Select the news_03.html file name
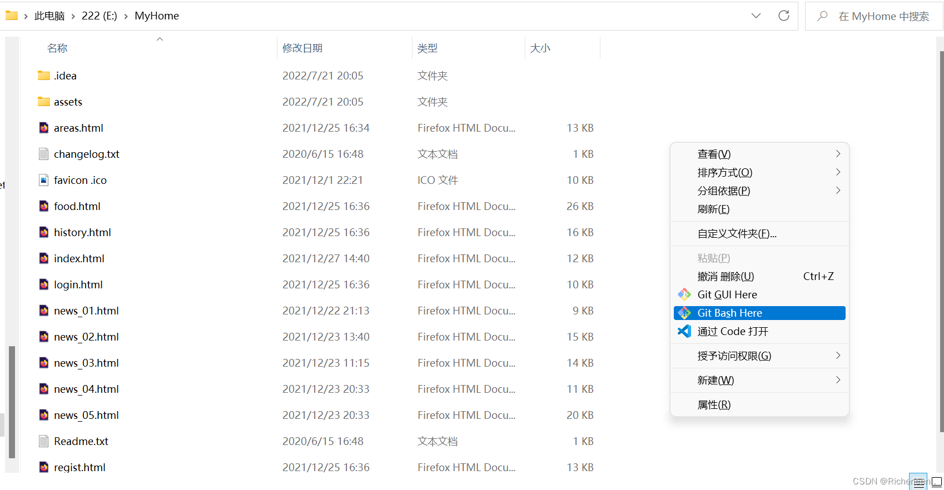944x490 pixels. 86,363
